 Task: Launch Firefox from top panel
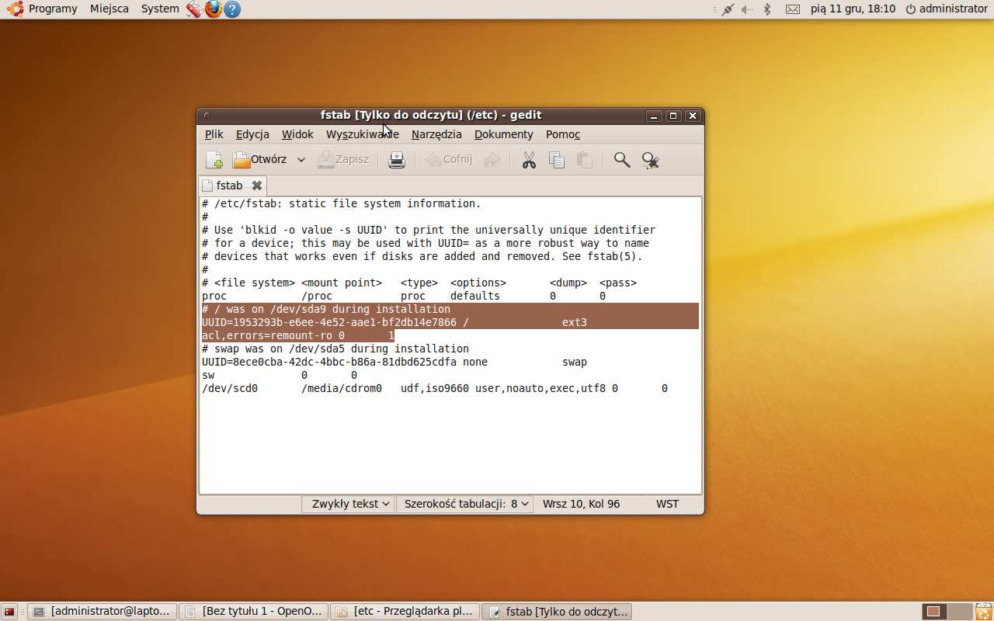[x=213, y=9]
